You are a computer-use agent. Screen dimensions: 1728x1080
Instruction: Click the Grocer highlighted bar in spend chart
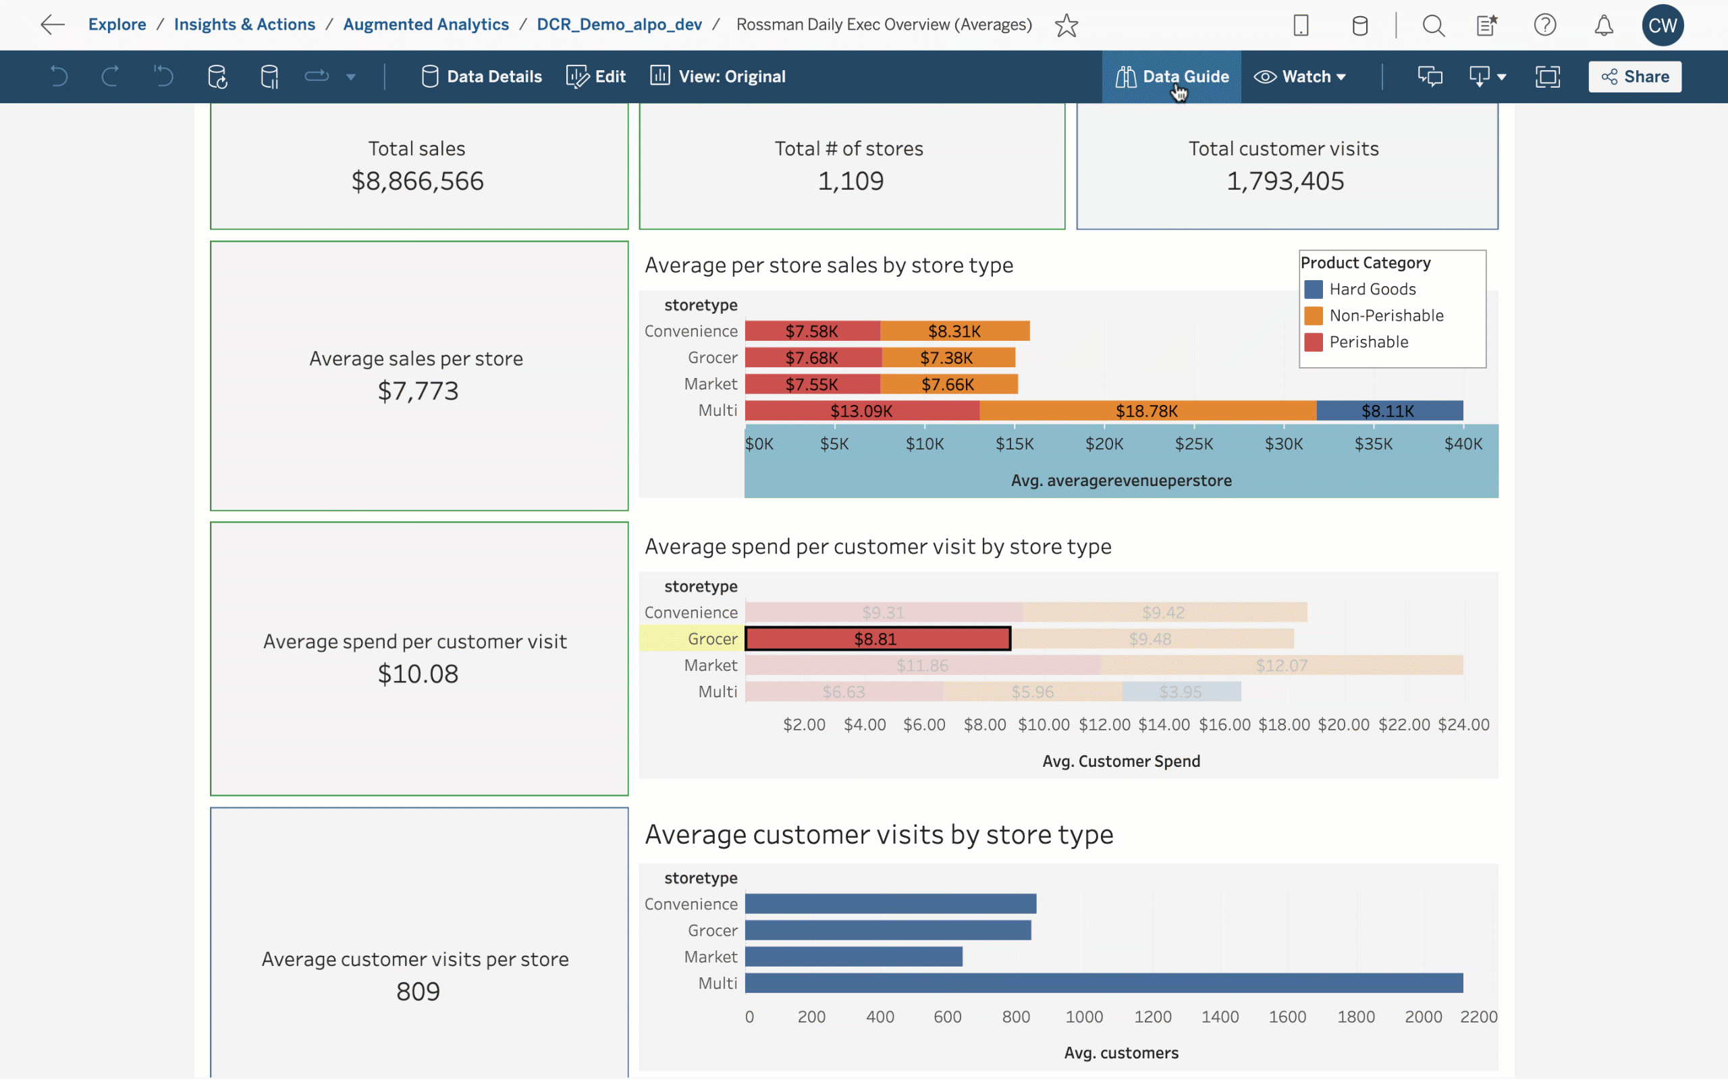[x=876, y=639]
